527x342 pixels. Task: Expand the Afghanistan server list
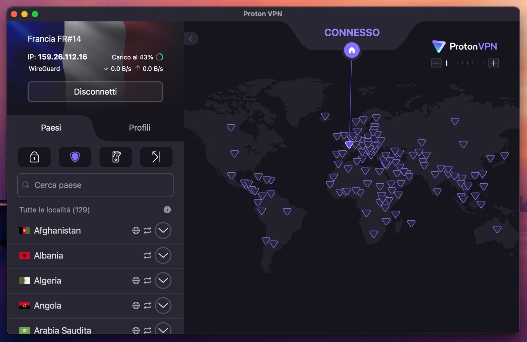coord(163,230)
